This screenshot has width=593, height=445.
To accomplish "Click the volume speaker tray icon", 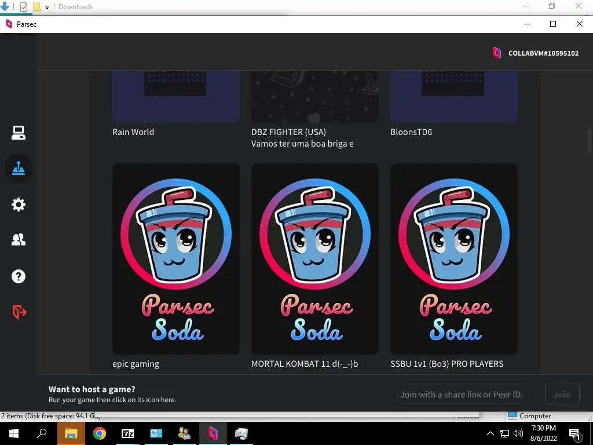I will [x=518, y=433].
